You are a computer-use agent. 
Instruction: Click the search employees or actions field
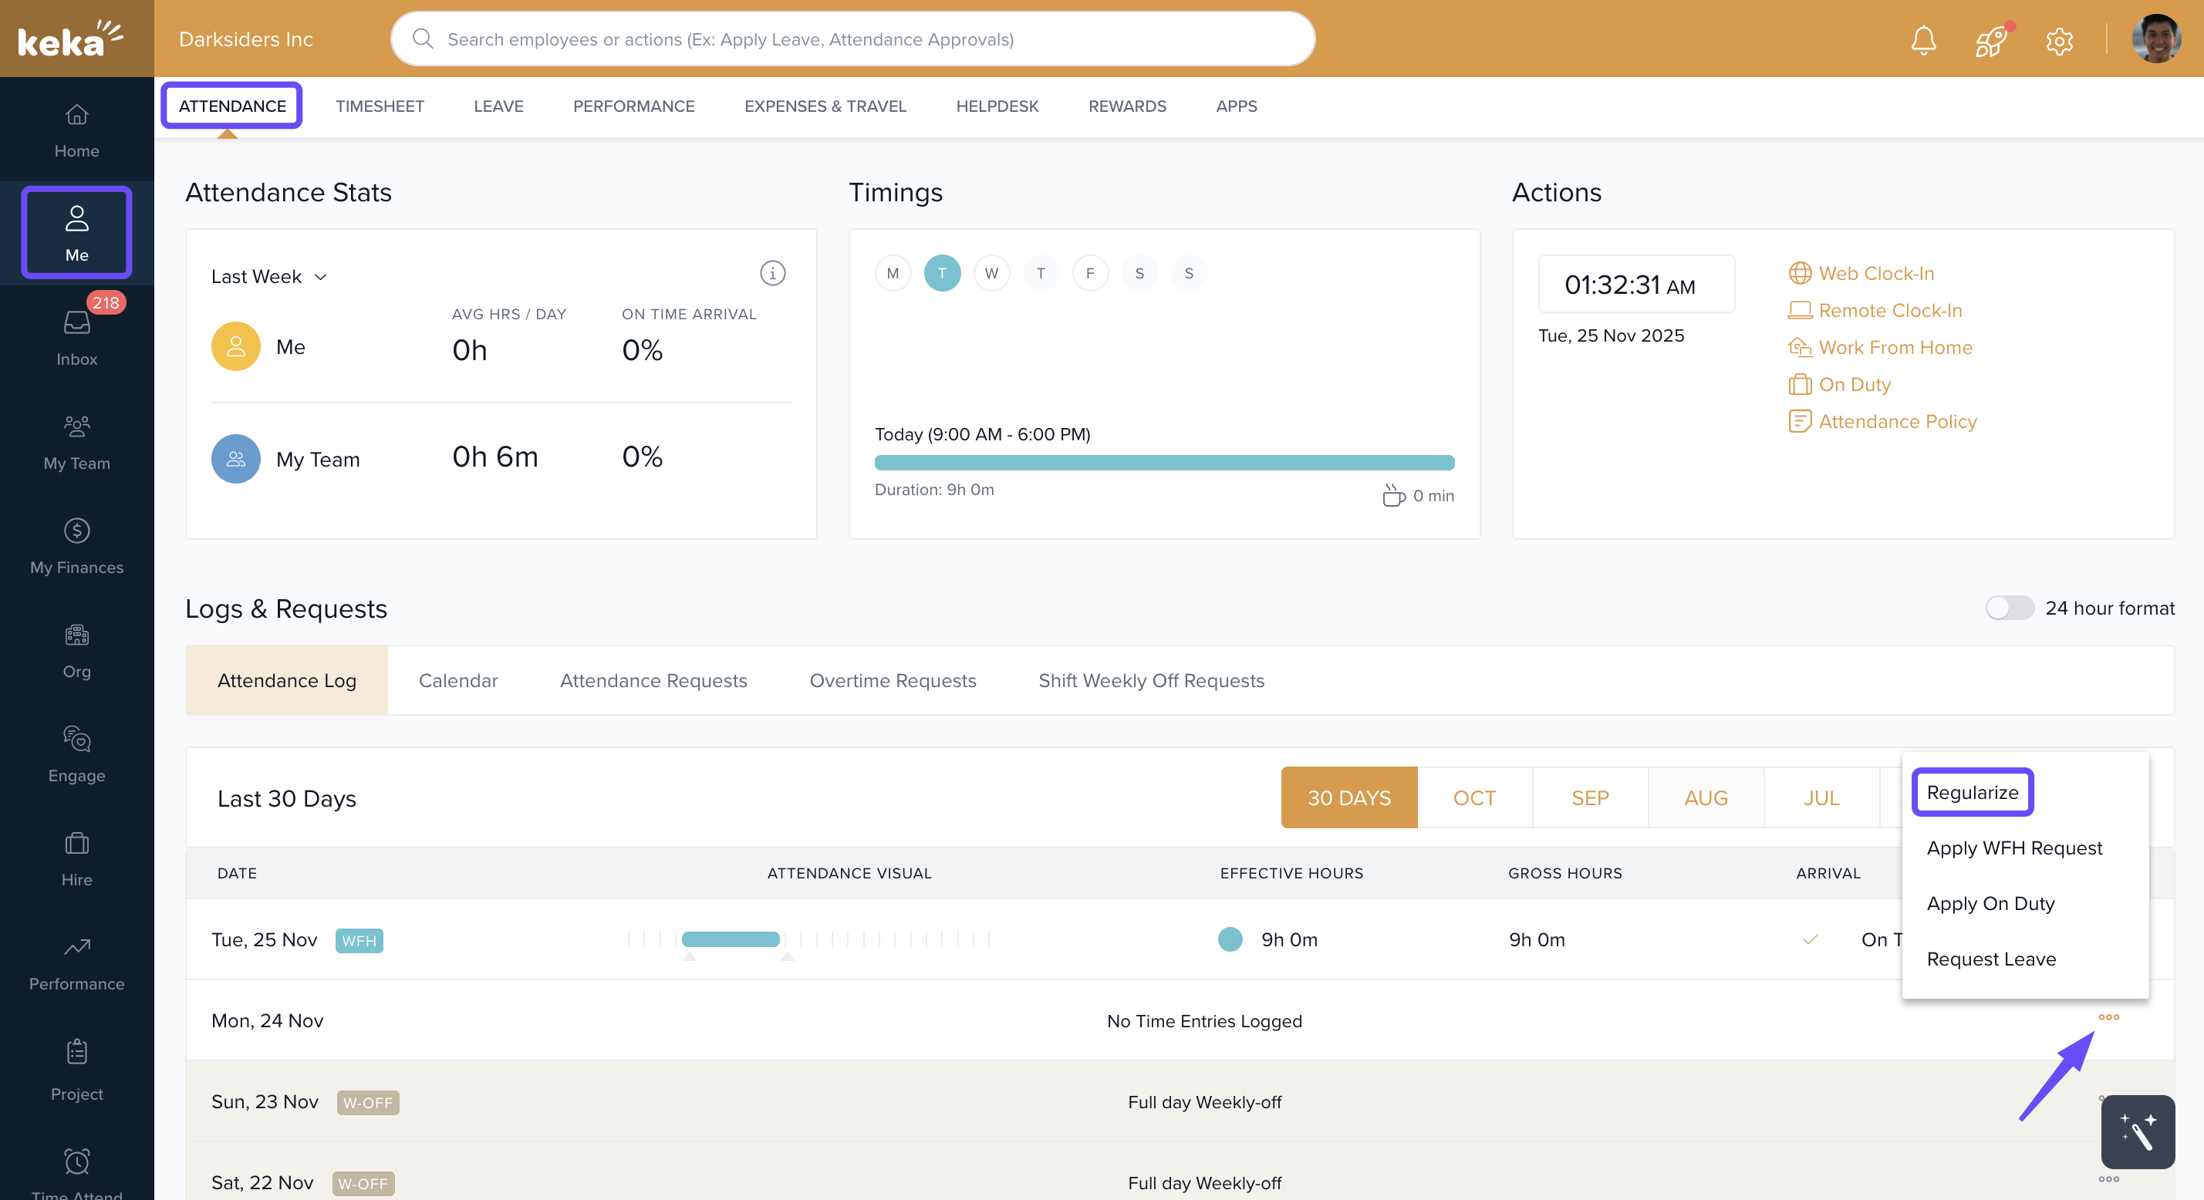pyautogui.click(x=852, y=39)
